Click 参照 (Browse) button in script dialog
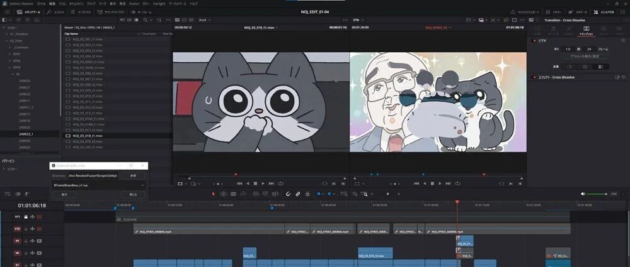The width and height of the screenshot is (630, 267). click(134, 176)
